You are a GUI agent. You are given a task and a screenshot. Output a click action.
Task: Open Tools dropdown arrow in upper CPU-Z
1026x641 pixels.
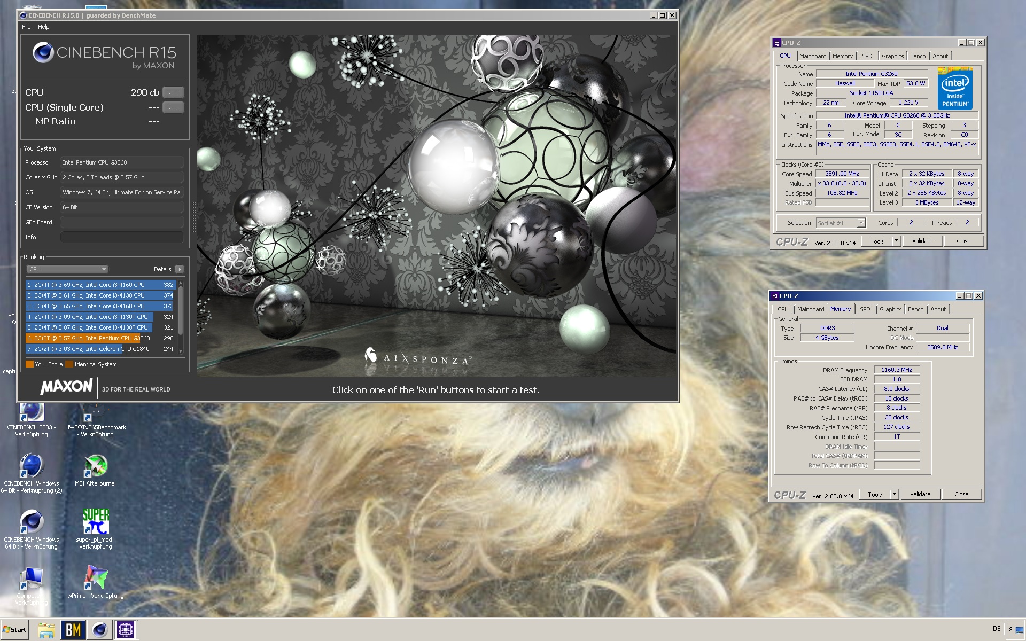click(x=896, y=241)
